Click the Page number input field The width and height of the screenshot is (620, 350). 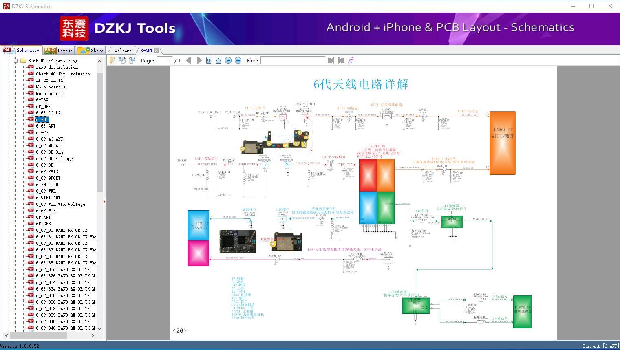pos(165,60)
